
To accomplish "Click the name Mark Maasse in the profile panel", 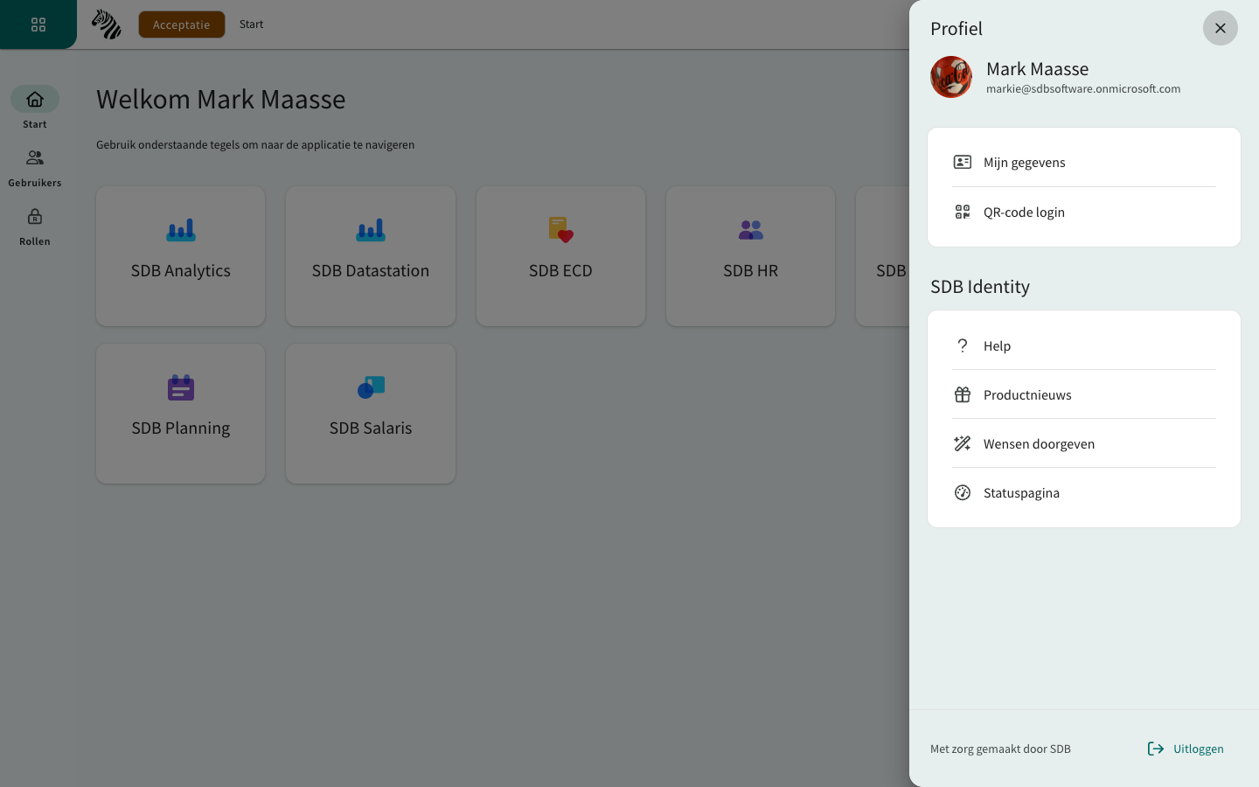I will 1038,69.
